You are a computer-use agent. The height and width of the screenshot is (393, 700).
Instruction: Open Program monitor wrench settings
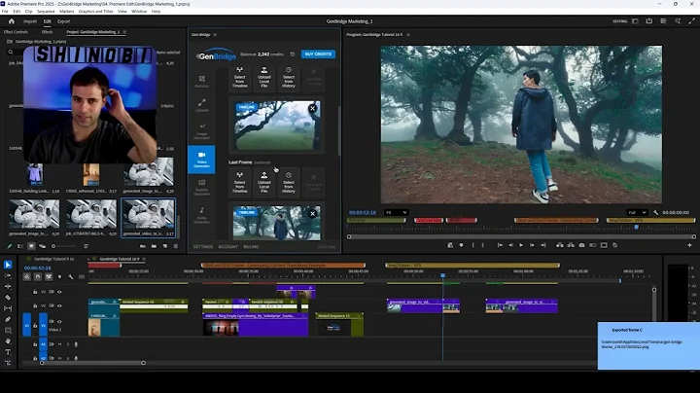coord(655,213)
